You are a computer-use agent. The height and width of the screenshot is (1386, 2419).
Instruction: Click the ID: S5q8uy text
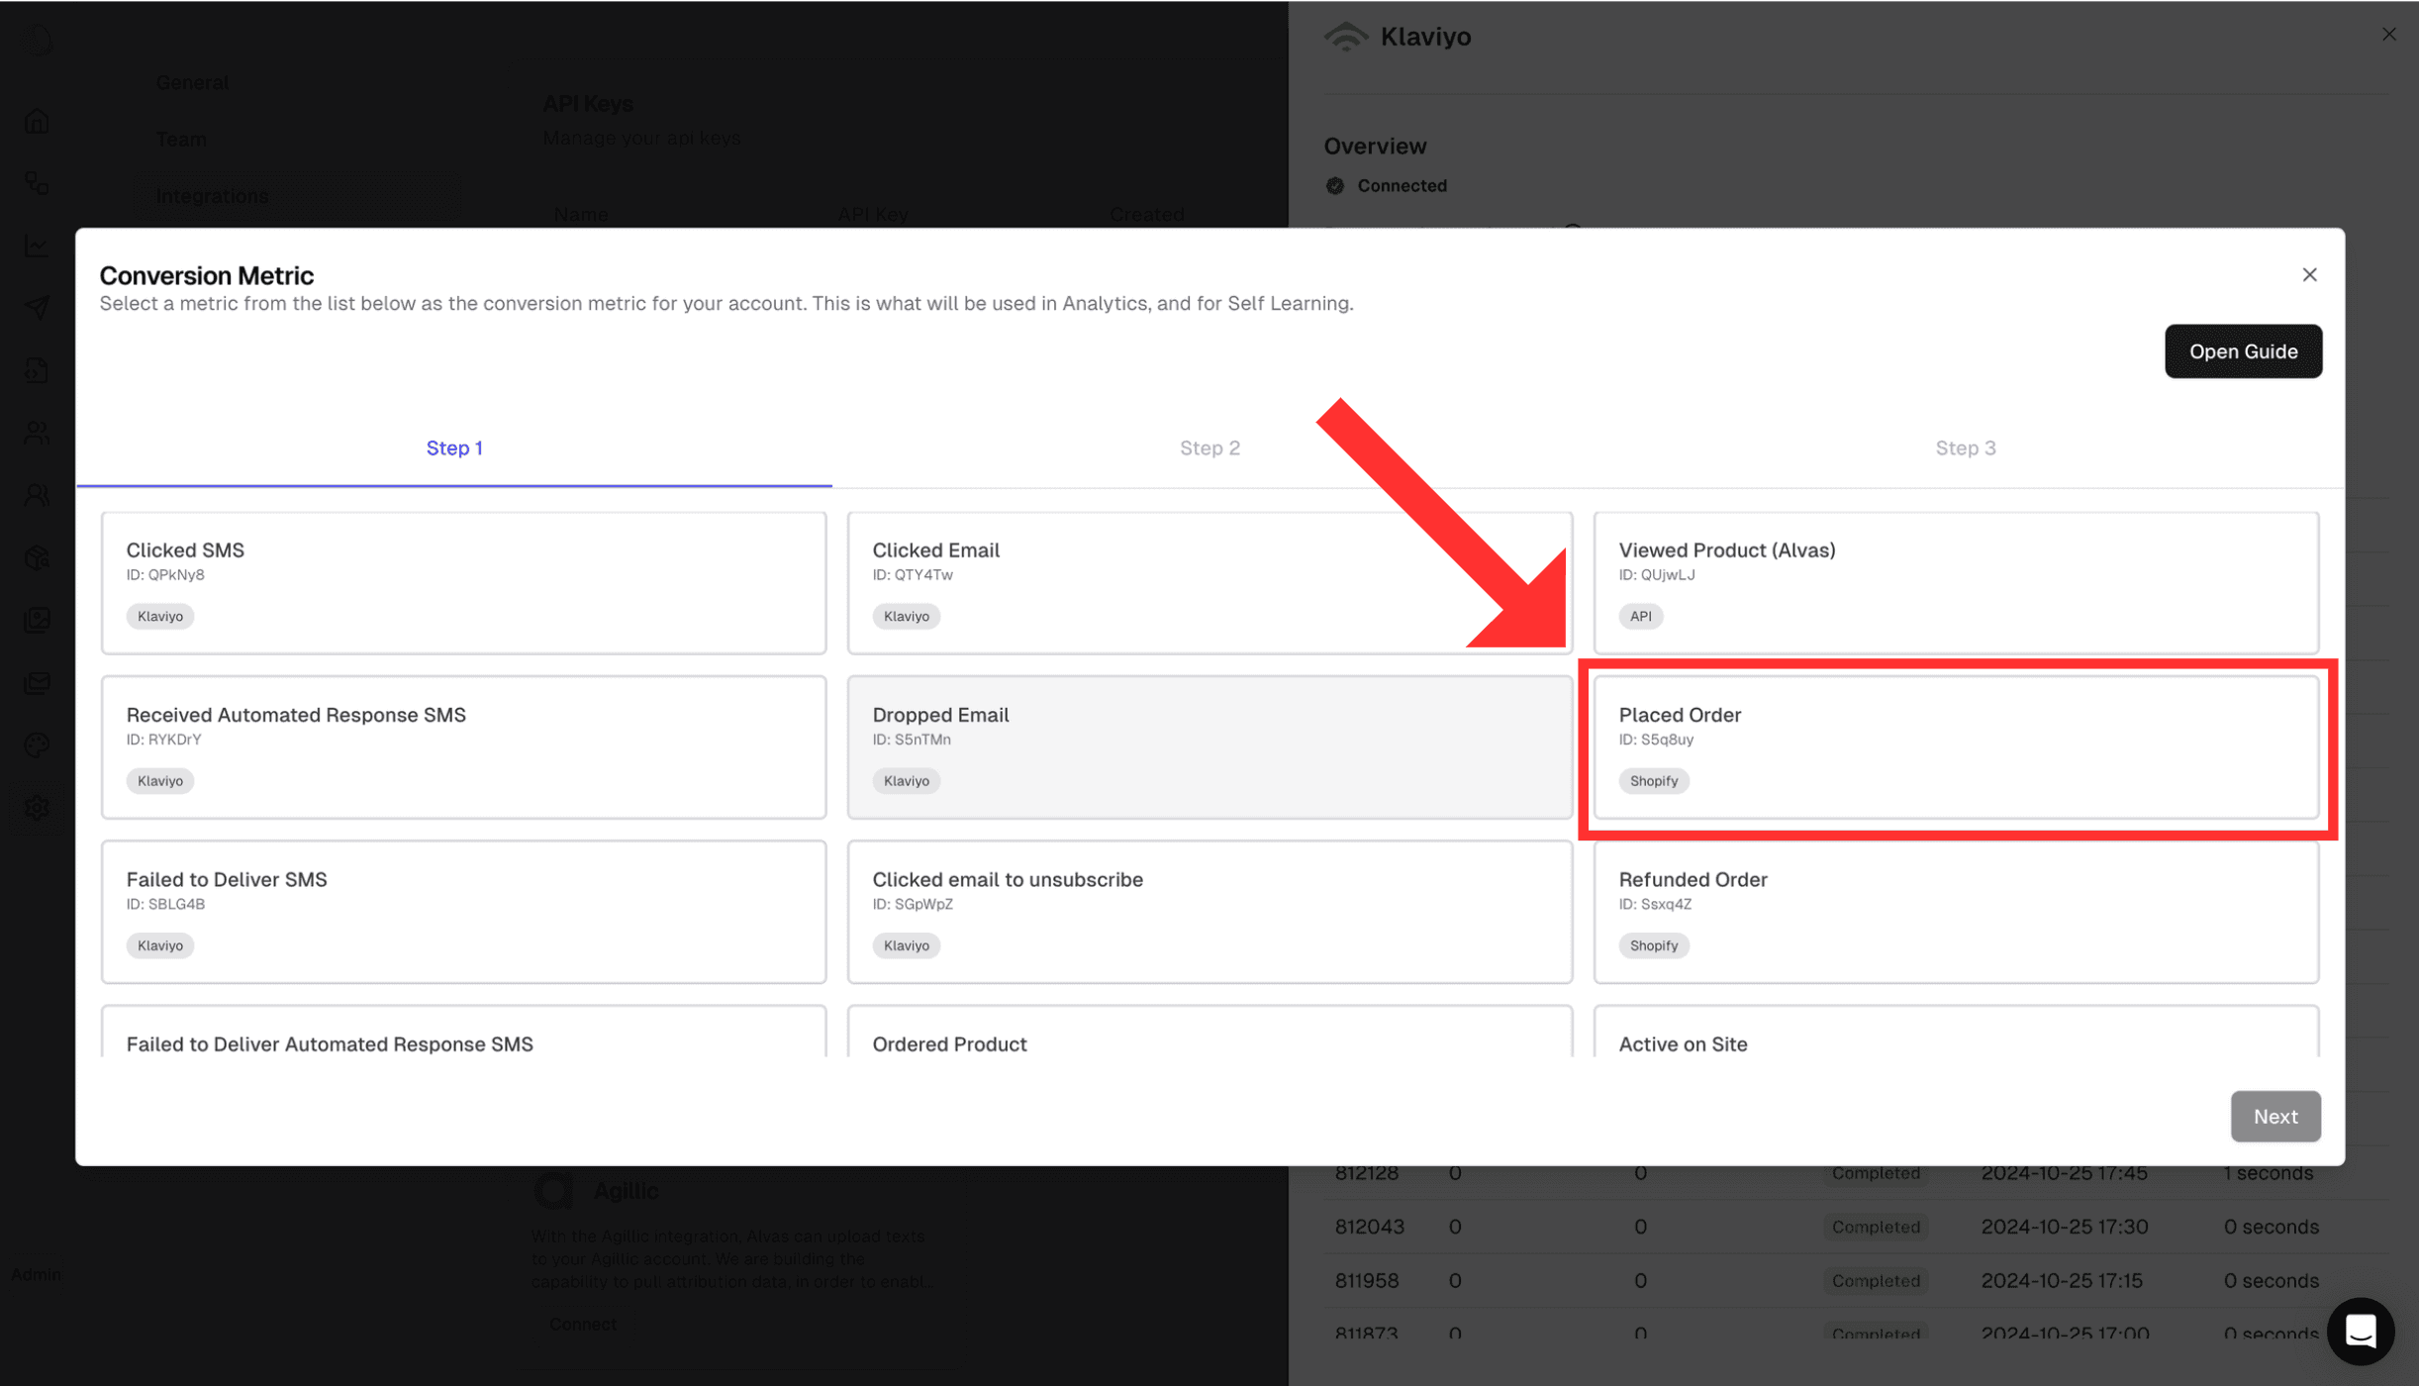[x=1656, y=740]
